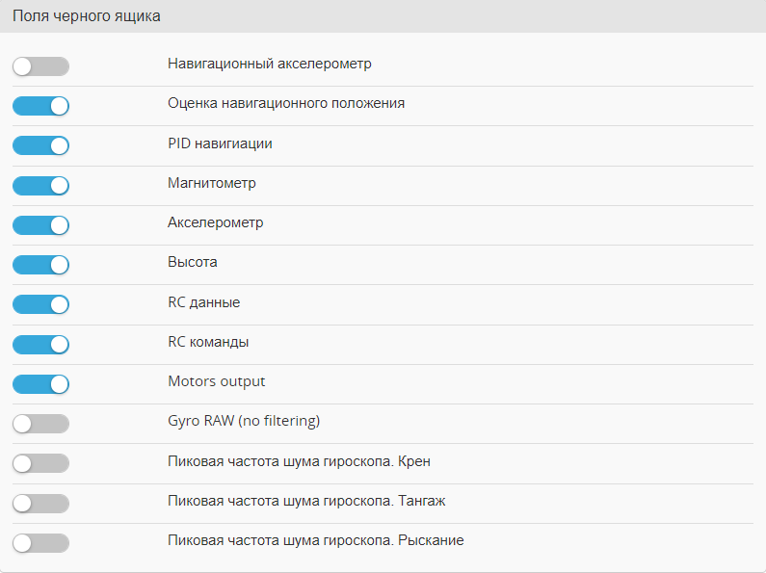Viewport: 766px width, 573px height.
Task: Turn off the Высота toggle
Action: (x=40, y=265)
